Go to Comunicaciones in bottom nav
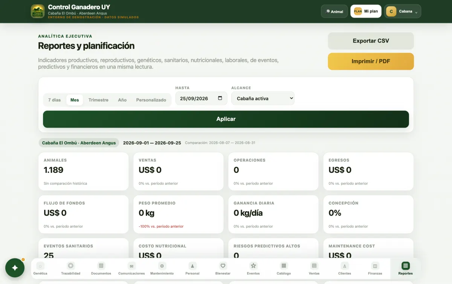The image size is (452, 284). point(131,269)
